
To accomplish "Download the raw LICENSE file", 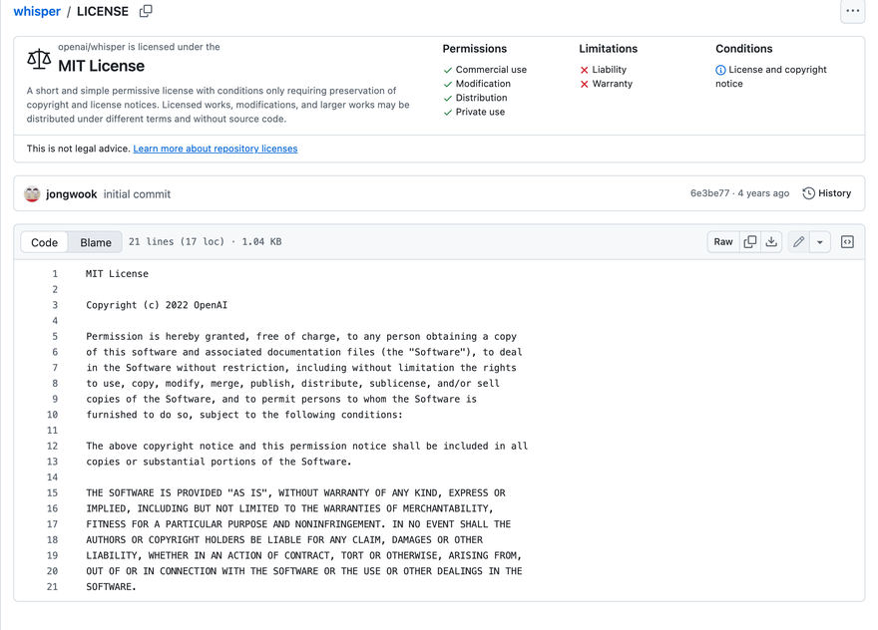I will pos(771,241).
